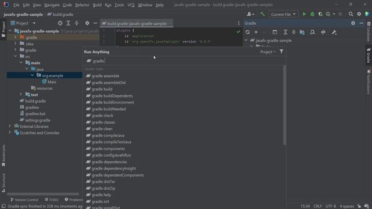Build the project with the hammer icon
Image resolution: width=372 pixels, height=209 pixels.
pos(262,14)
